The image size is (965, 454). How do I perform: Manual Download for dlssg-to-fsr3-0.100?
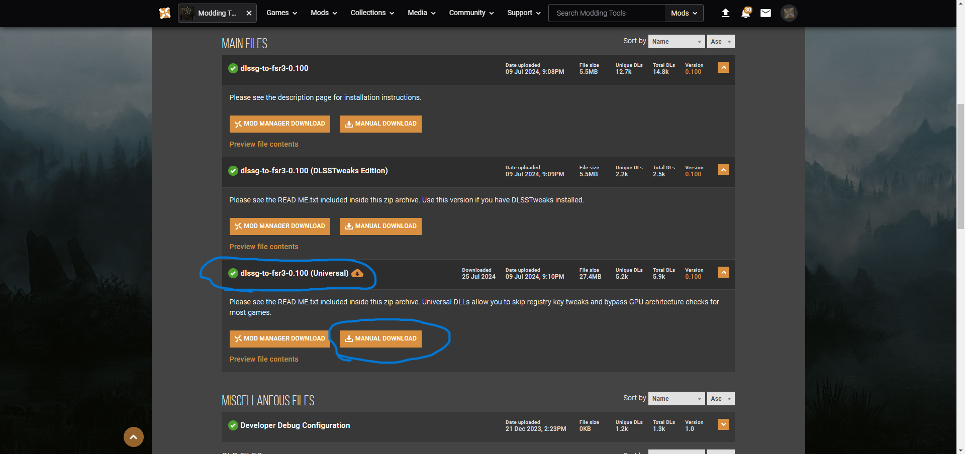click(381, 124)
